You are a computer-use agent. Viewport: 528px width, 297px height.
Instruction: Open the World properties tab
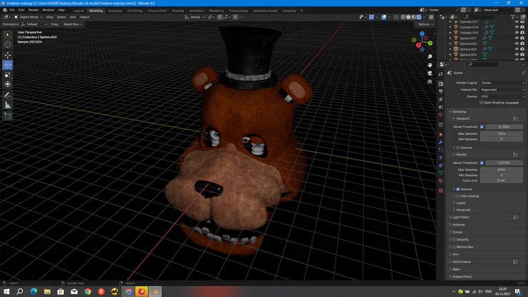(441, 115)
